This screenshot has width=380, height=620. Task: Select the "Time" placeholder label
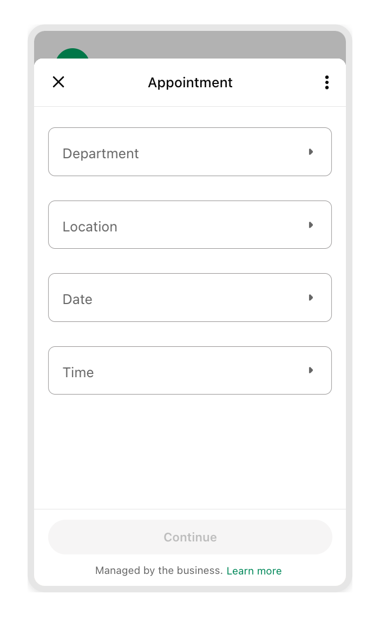(78, 372)
